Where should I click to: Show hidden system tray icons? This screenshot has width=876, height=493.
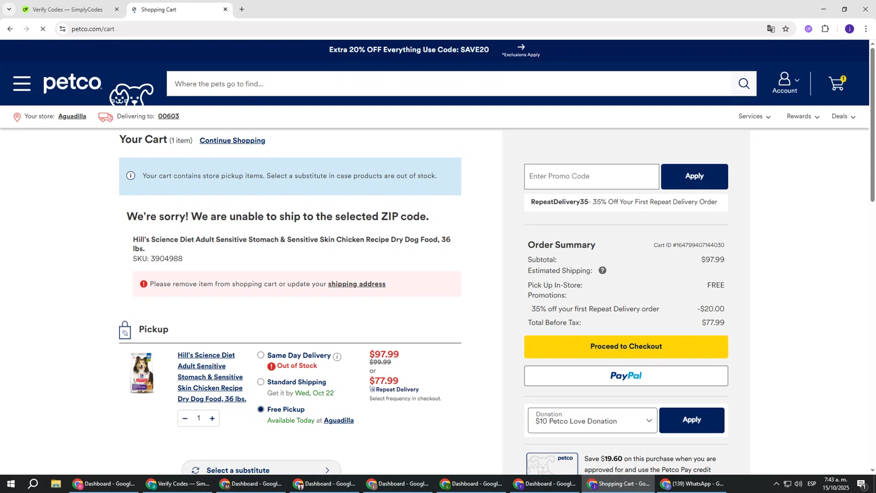coord(776,484)
